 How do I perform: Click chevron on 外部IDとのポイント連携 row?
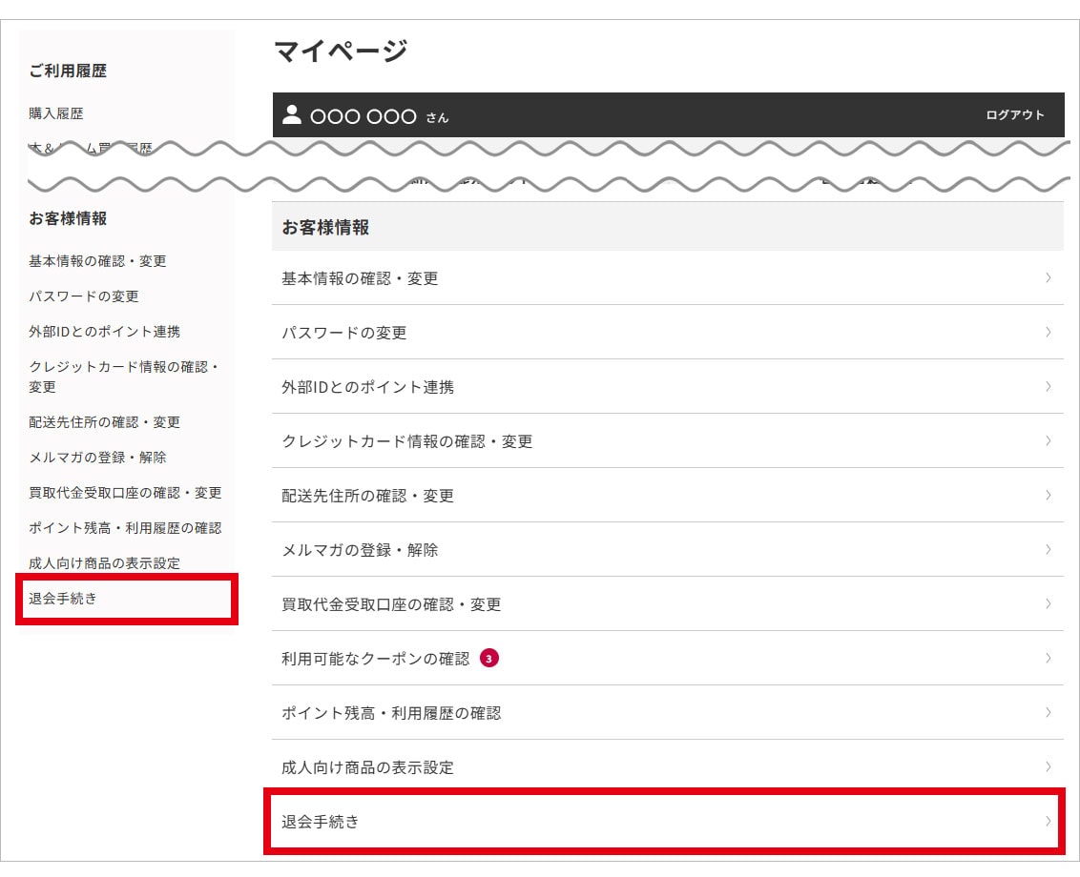(1049, 387)
